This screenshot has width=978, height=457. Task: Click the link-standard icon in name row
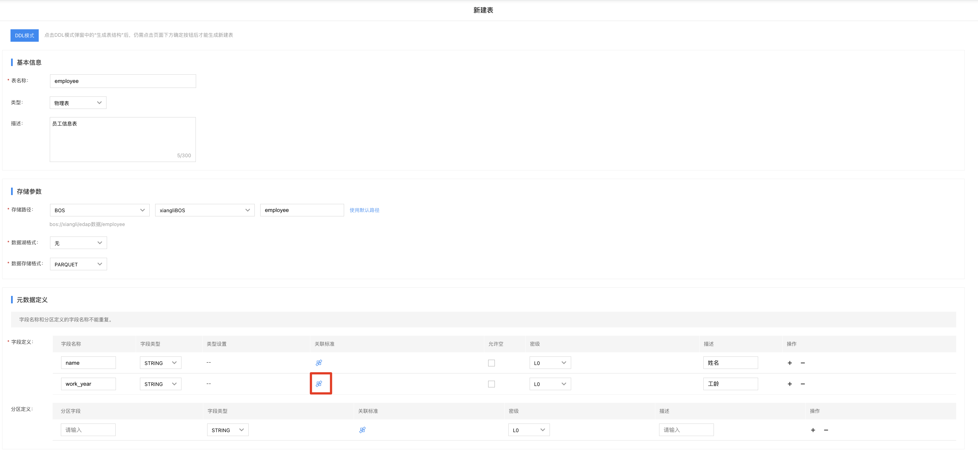[319, 363]
